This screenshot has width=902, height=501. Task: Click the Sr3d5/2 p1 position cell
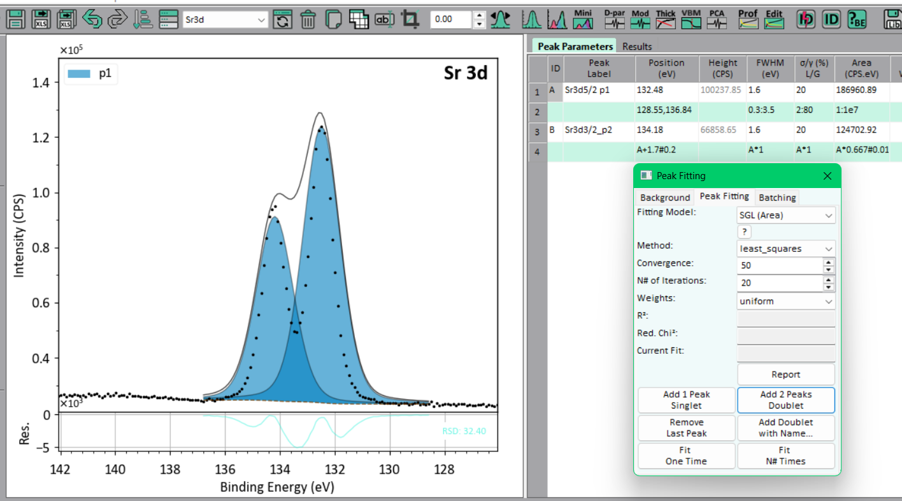(x=667, y=91)
